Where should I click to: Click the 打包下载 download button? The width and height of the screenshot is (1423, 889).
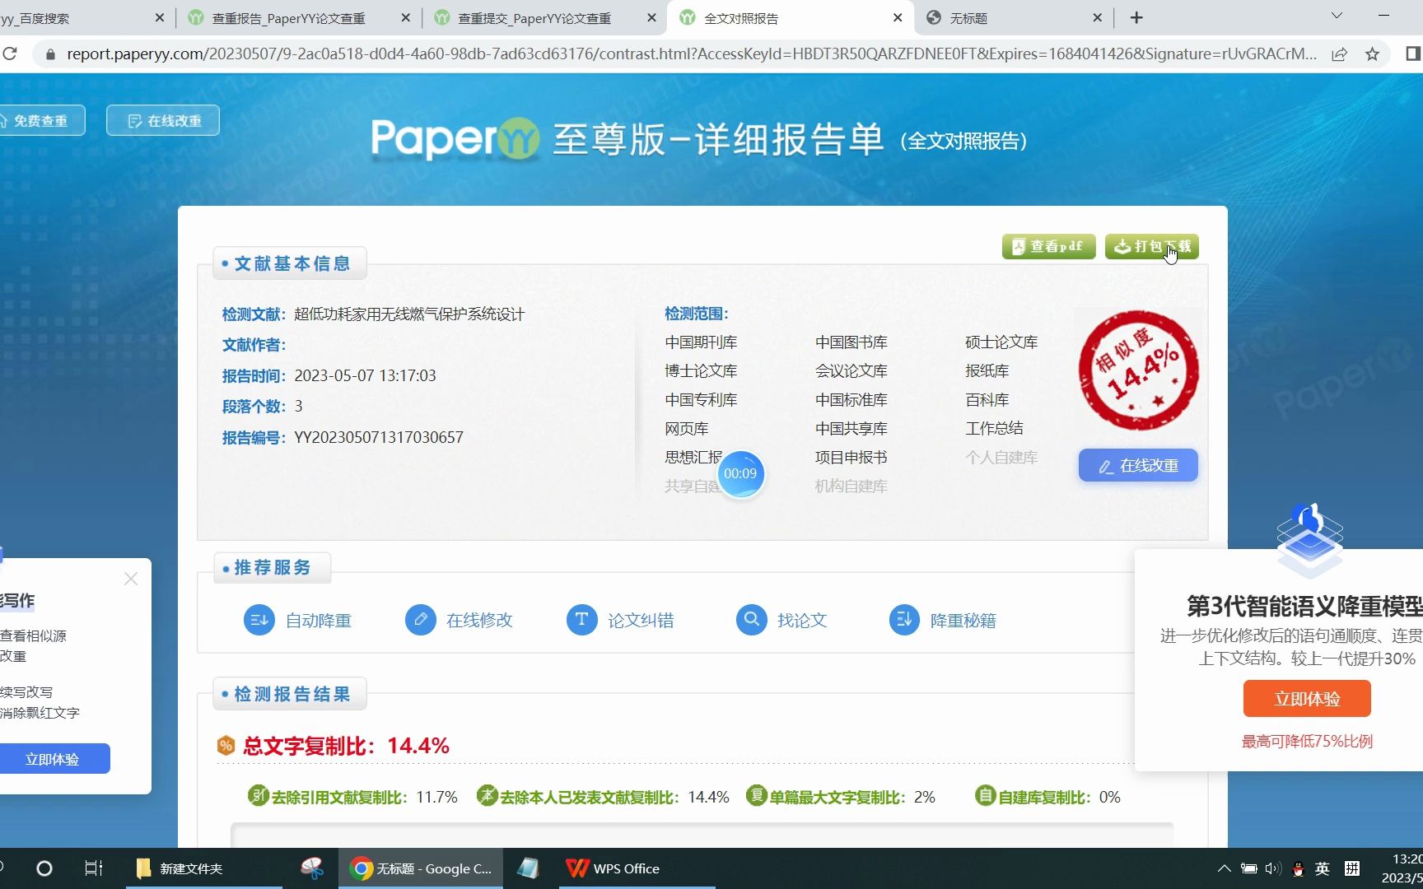coord(1151,246)
